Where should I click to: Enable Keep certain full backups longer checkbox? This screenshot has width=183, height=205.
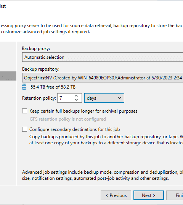pyautogui.click(x=24, y=111)
